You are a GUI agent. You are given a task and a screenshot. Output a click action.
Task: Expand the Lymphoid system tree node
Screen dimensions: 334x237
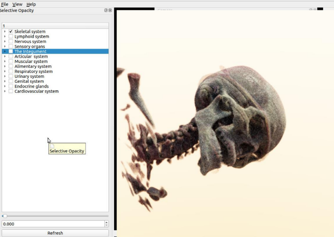point(5,36)
